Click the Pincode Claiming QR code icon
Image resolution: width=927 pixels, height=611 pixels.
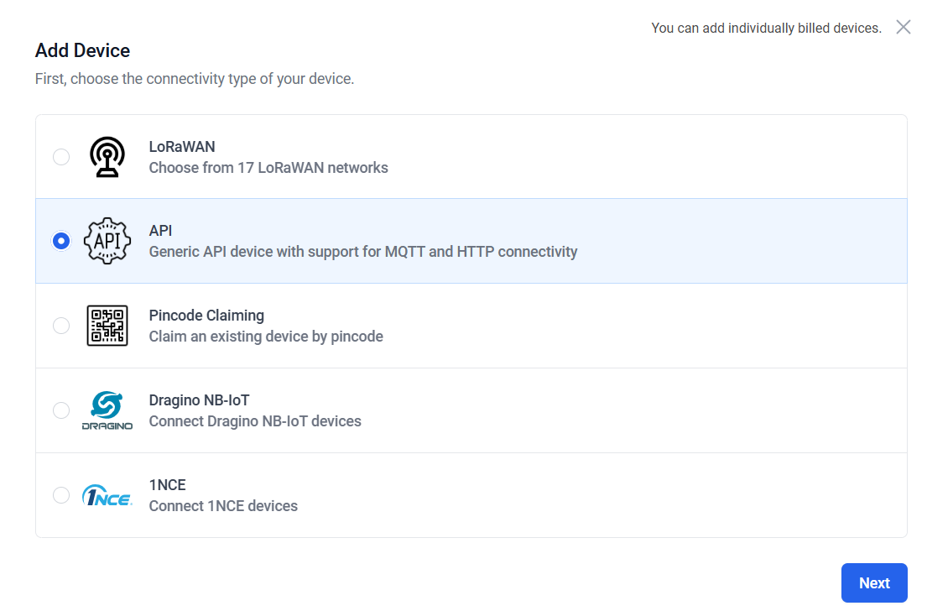(x=107, y=326)
